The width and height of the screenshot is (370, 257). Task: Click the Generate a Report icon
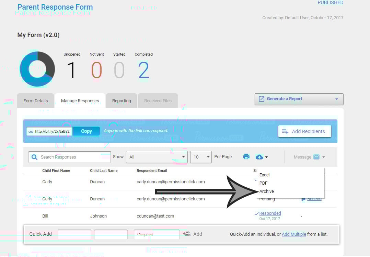[x=262, y=99]
